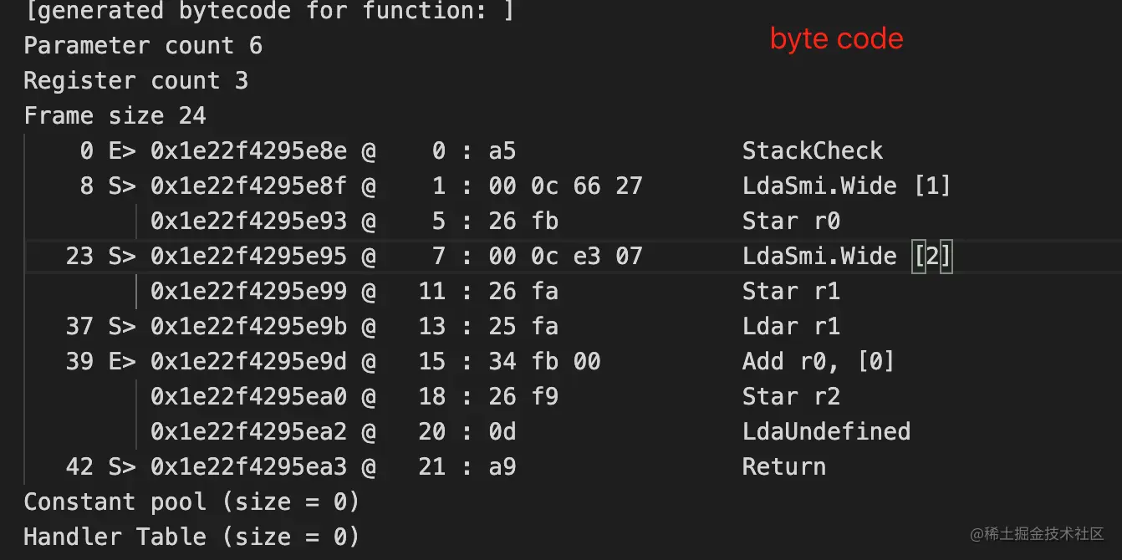Click 'Star r1' instruction text
The image size is (1122, 560).
(x=791, y=291)
